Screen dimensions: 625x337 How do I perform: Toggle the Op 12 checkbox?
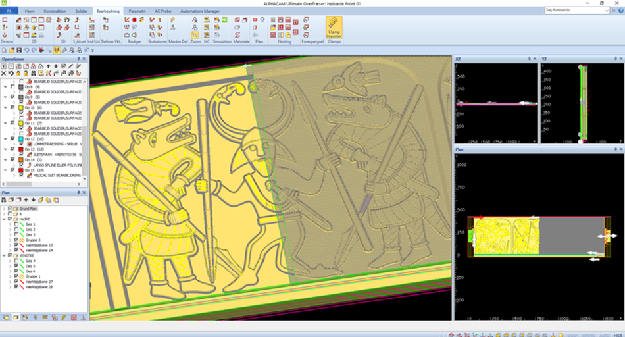pyautogui.click(x=12, y=139)
